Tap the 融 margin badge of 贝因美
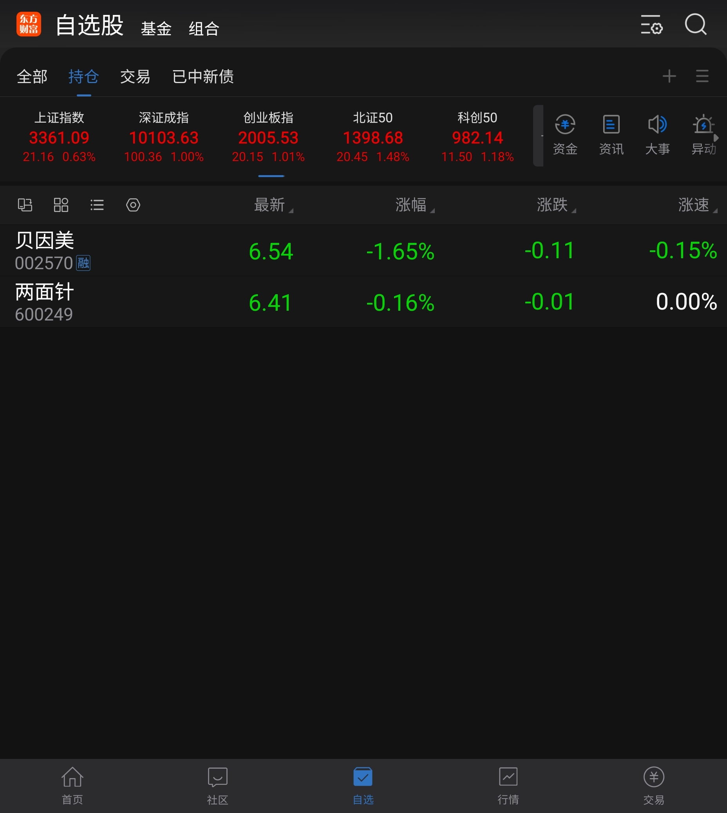This screenshot has width=727, height=813. click(x=83, y=263)
